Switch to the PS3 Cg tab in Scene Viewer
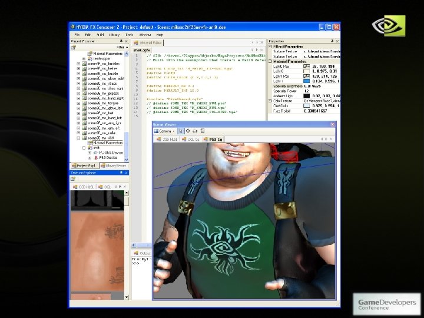The image size is (424, 318). (213, 139)
